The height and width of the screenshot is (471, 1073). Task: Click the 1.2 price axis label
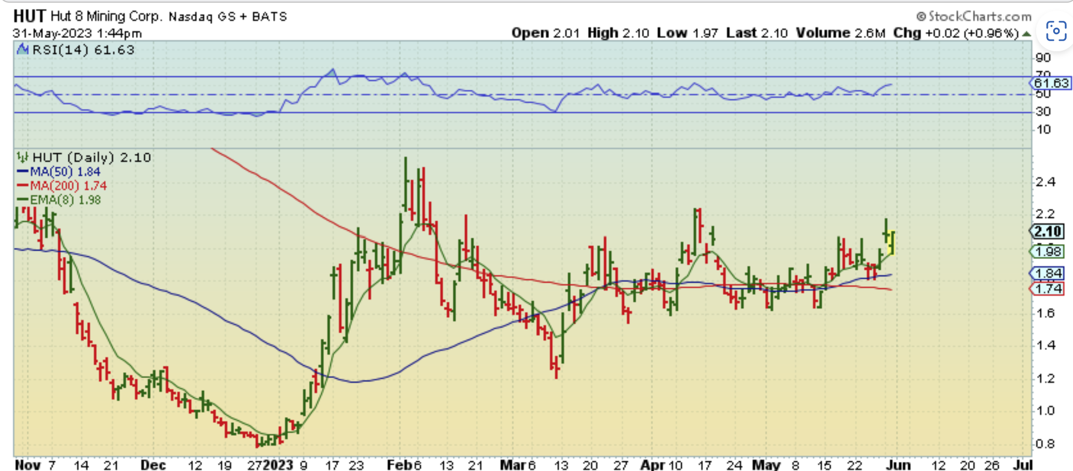pyautogui.click(x=1046, y=379)
